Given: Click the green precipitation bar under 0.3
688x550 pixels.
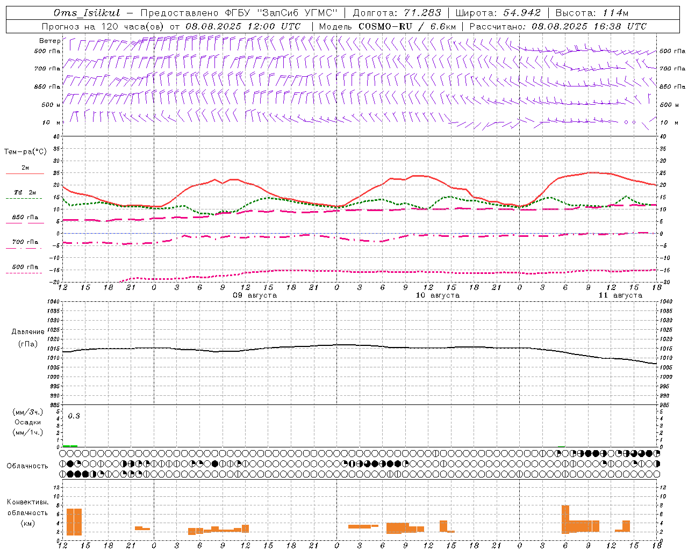Looking at the screenshot, I should pos(70,446).
